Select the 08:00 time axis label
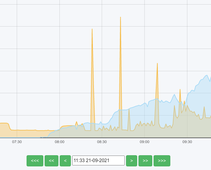This screenshot has height=170, width=211. pos(59,142)
